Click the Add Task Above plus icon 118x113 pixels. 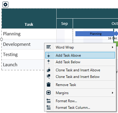(x=49, y=55)
